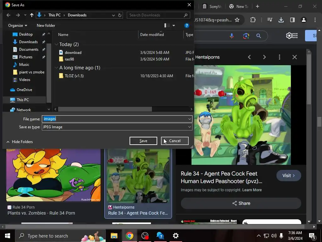Open Chrome three-dot menu

(315, 20)
